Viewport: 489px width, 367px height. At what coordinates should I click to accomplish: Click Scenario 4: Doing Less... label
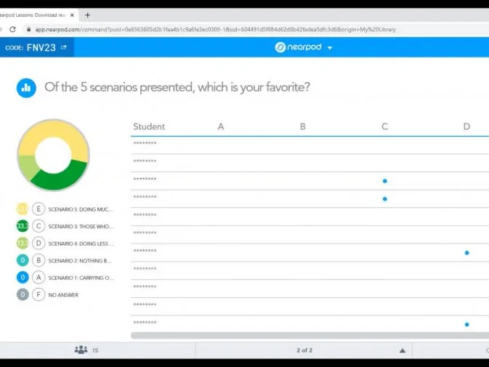click(x=81, y=243)
